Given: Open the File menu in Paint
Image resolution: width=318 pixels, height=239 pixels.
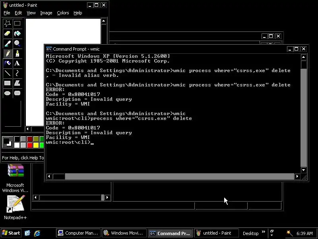Looking at the screenshot, I should (x=7, y=13).
